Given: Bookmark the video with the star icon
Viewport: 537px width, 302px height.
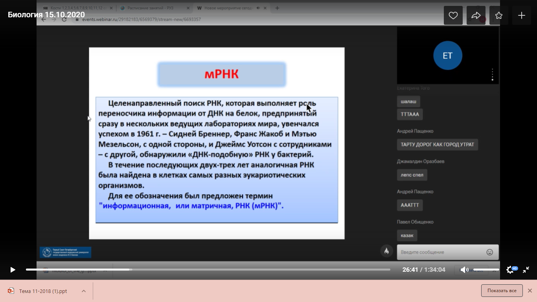Looking at the screenshot, I should point(499,16).
